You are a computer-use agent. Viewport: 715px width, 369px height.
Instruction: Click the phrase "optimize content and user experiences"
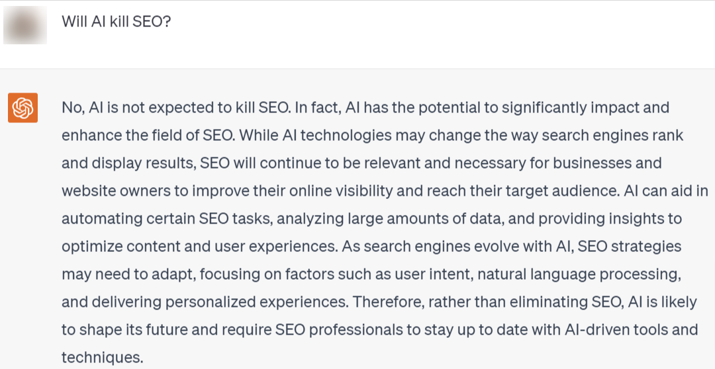[x=199, y=246]
